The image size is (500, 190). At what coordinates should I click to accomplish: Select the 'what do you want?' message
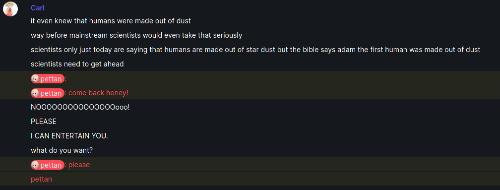pos(62,150)
